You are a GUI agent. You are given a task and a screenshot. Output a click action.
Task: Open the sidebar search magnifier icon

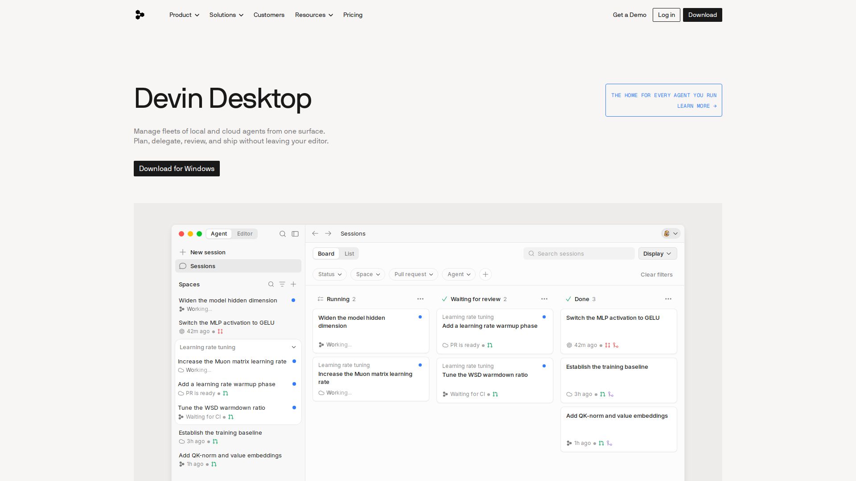(283, 234)
